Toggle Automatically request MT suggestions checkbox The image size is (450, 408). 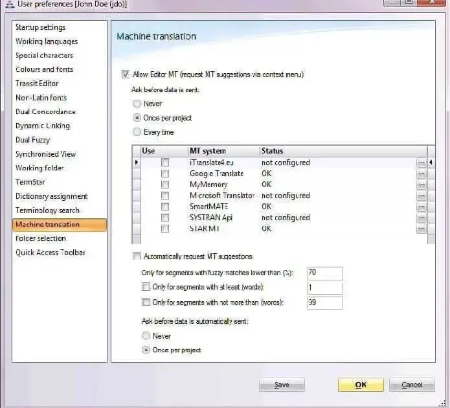coord(137,256)
